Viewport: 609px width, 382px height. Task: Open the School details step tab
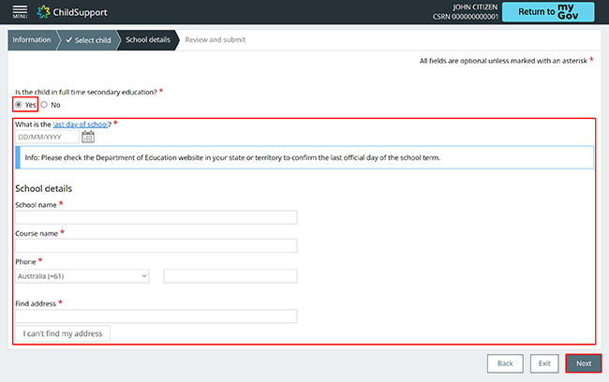click(x=148, y=40)
